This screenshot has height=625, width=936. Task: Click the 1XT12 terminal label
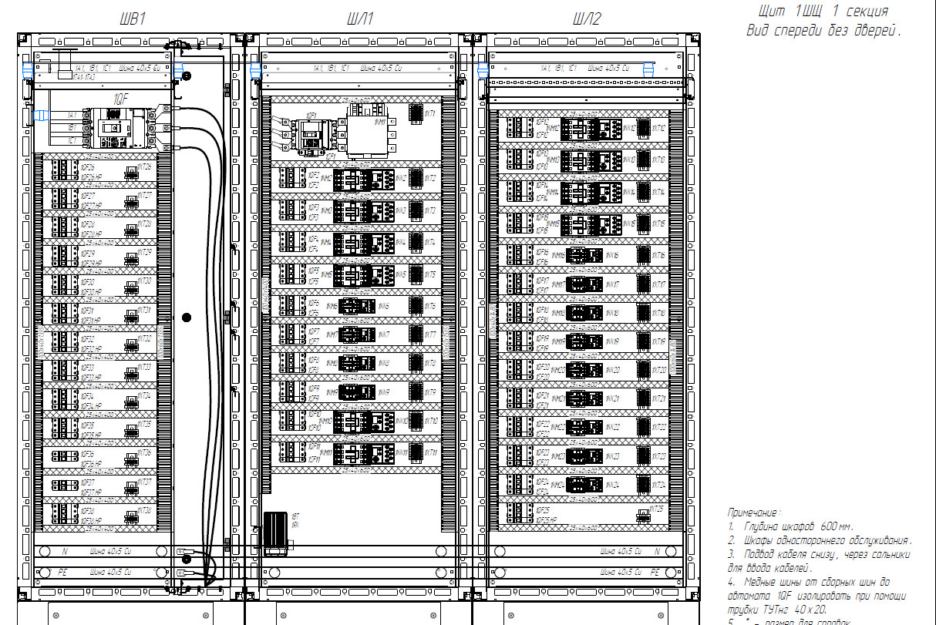pyautogui.click(x=658, y=128)
